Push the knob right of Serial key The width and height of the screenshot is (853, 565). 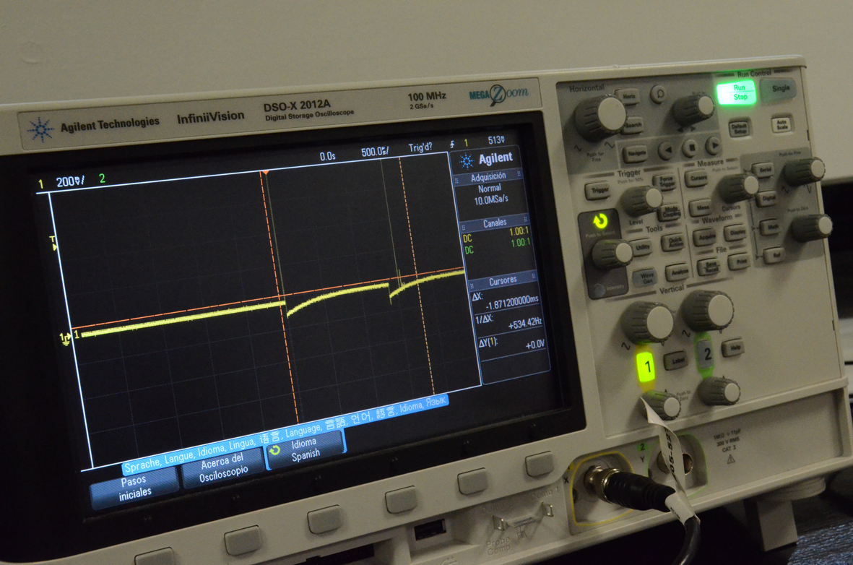(x=804, y=171)
